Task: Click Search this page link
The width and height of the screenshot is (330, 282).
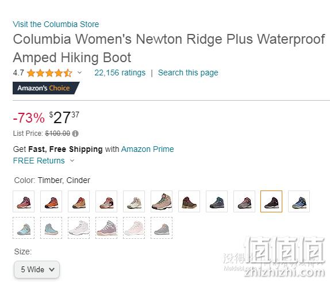Action: [188, 73]
